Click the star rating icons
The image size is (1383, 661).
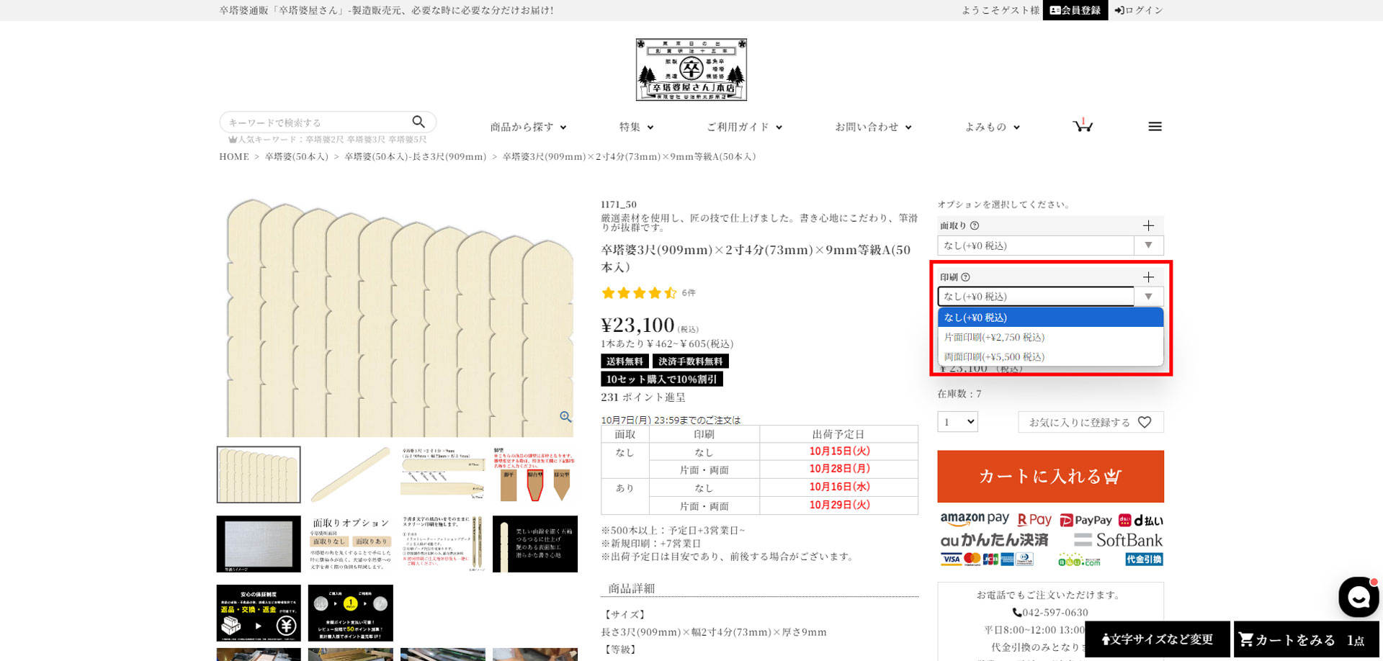point(639,293)
